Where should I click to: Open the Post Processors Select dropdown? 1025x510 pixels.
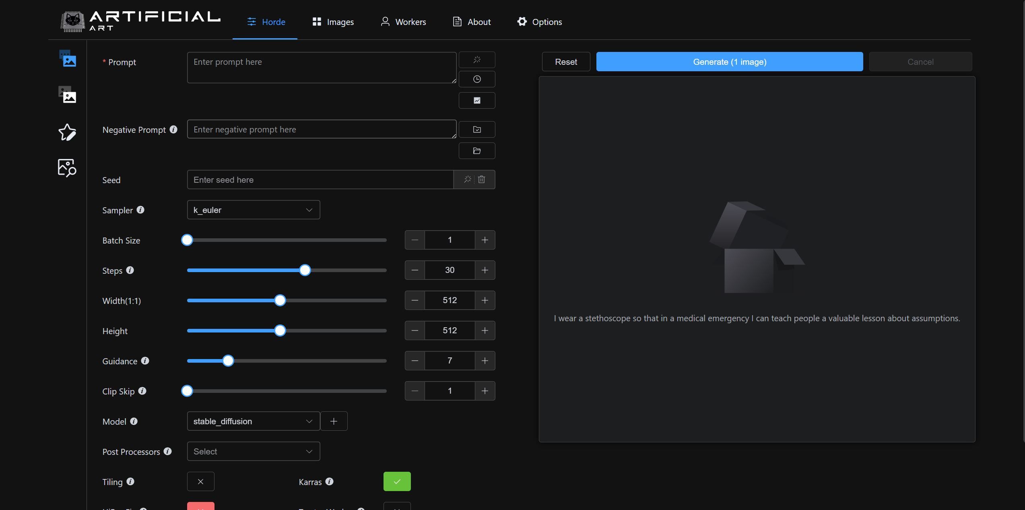pos(254,452)
